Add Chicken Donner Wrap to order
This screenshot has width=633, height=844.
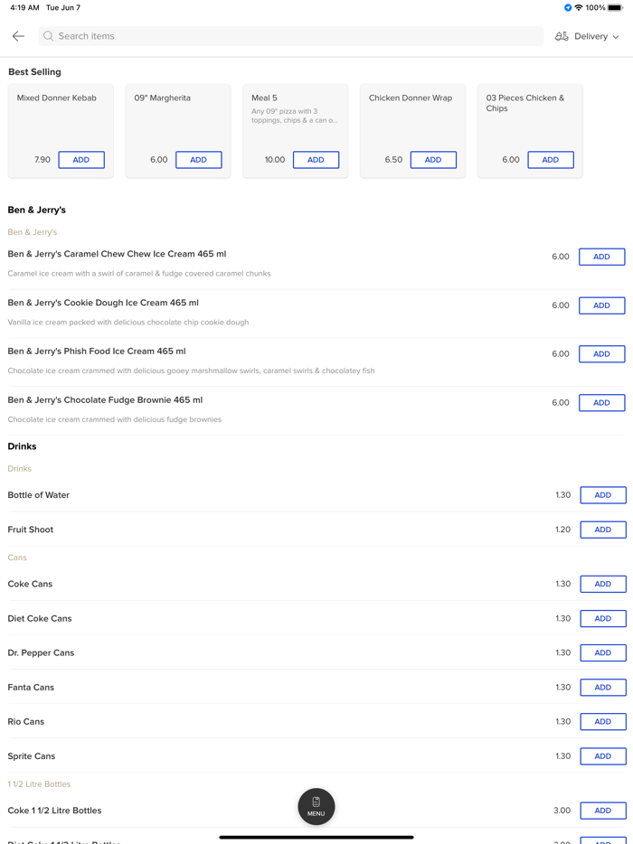pos(433,160)
